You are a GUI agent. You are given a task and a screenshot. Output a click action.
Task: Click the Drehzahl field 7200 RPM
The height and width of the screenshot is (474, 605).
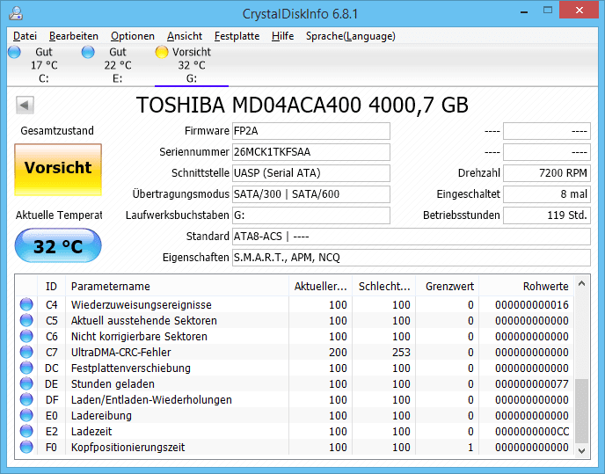click(x=547, y=173)
